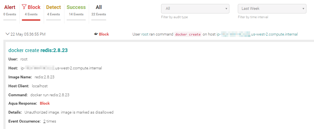This screenshot has width=314, height=129.
Task: Click the red progress bar under Block
Action: pos(31,20)
